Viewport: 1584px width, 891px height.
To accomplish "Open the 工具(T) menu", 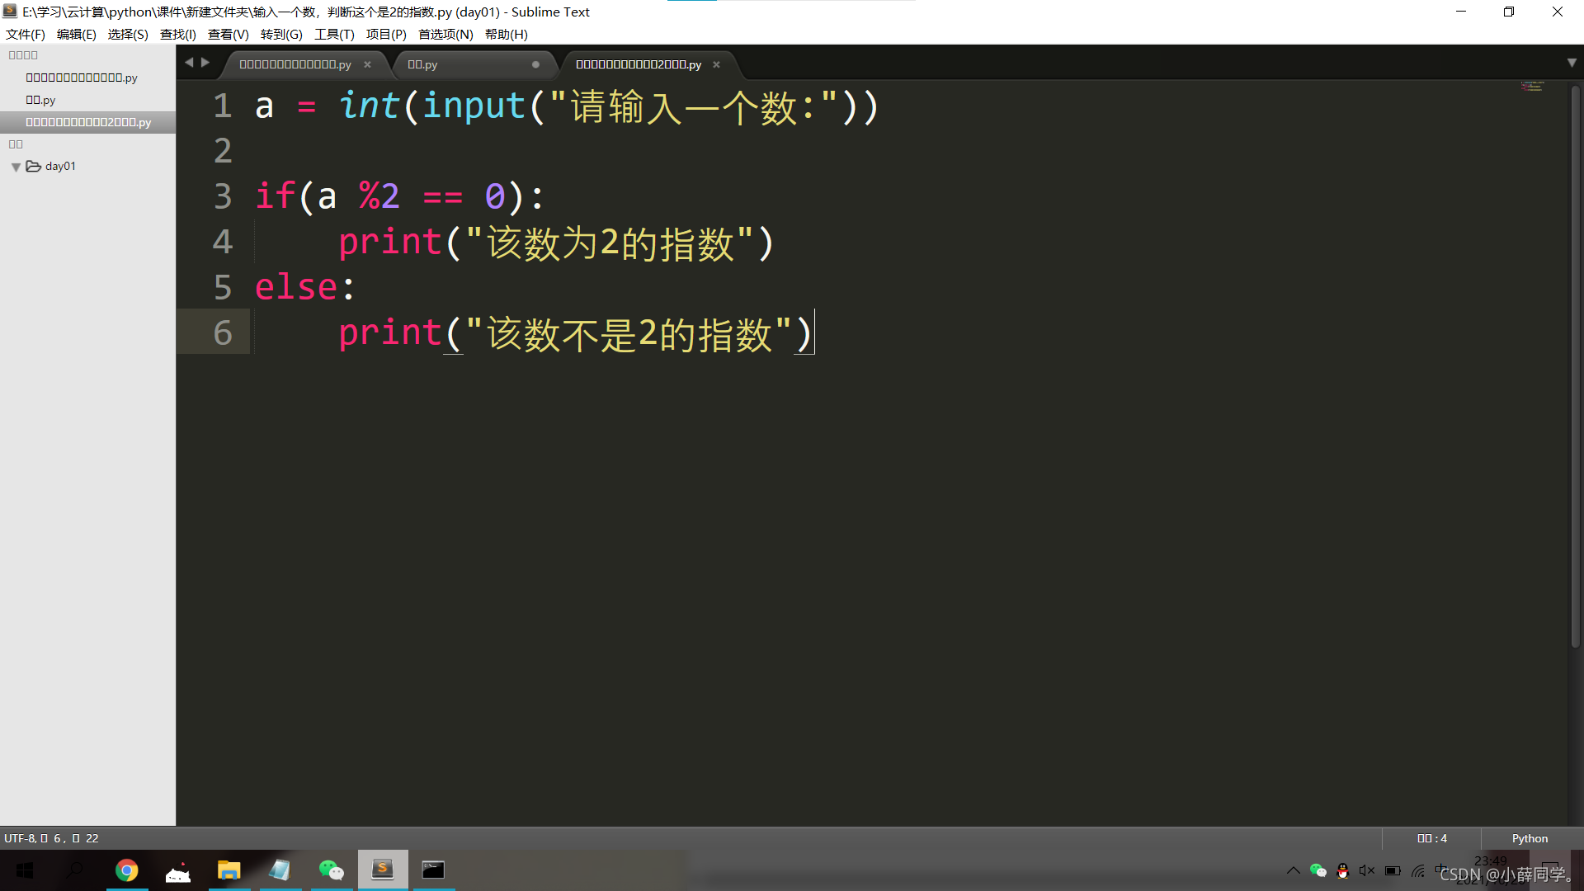I will click(x=334, y=34).
